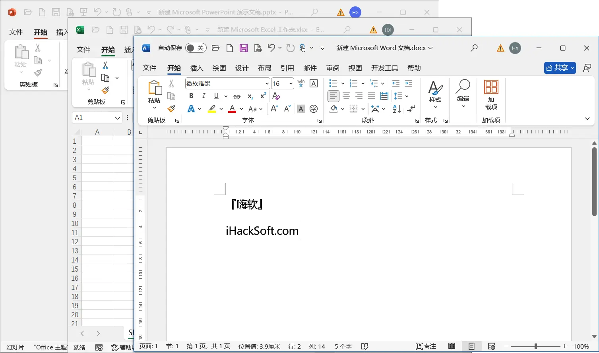Click character border icon in Word
The width and height of the screenshot is (599, 353).
pyautogui.click(x=314, y=83)
